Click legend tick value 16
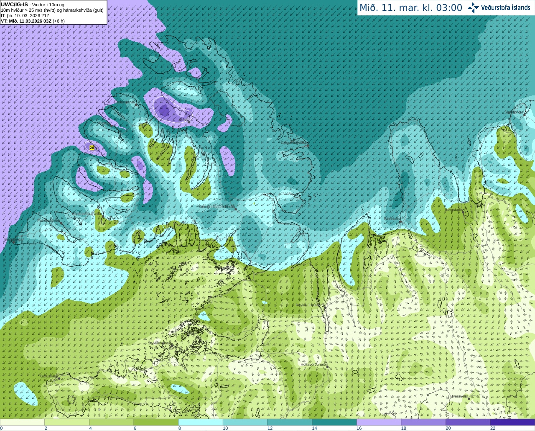Screen dimensions: 535x431 (359, 428)
